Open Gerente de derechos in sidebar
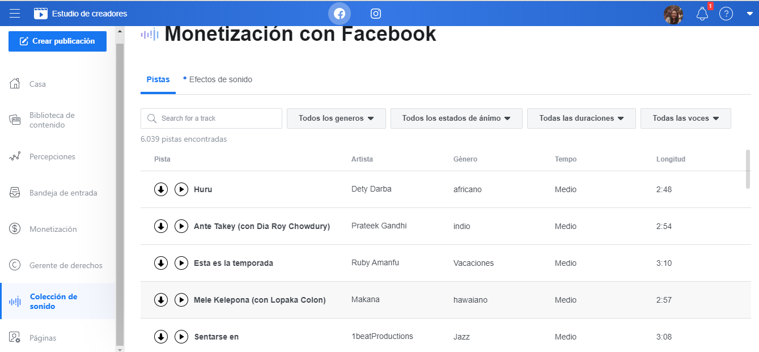The height and width of the screenshot is (352, 759). (57, 265)
